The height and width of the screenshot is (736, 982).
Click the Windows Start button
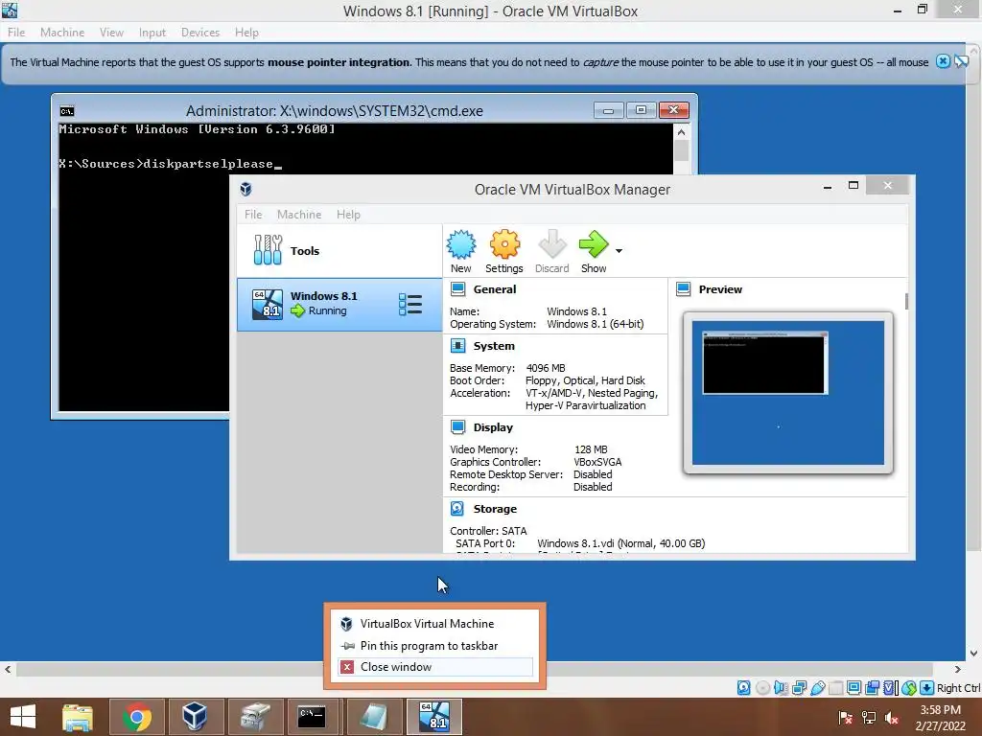tap(23, 717)
